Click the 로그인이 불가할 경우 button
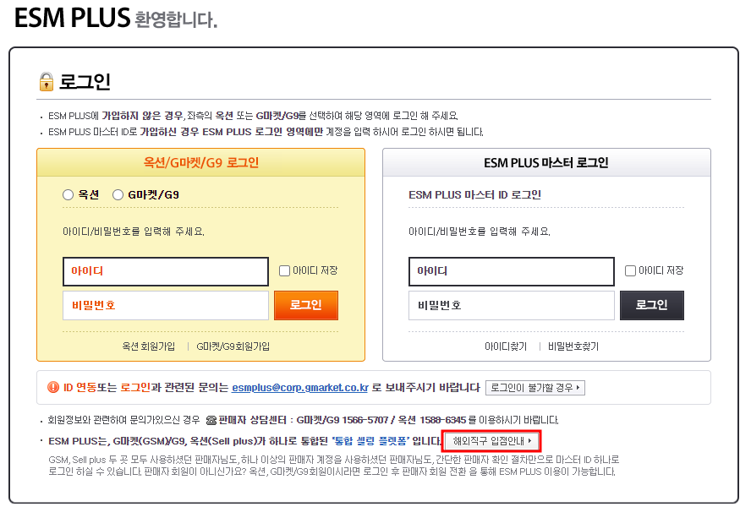 point(535,388)
